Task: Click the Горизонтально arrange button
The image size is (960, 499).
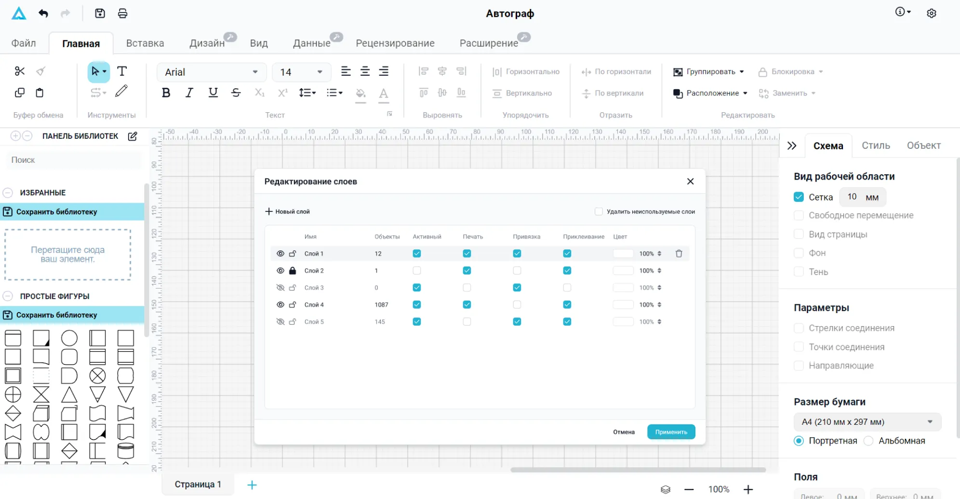Action: (x=526, y=72)
